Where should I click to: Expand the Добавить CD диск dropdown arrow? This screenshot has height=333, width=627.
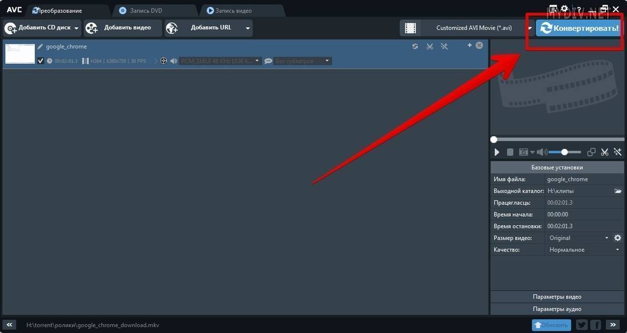tap(76, 29)
